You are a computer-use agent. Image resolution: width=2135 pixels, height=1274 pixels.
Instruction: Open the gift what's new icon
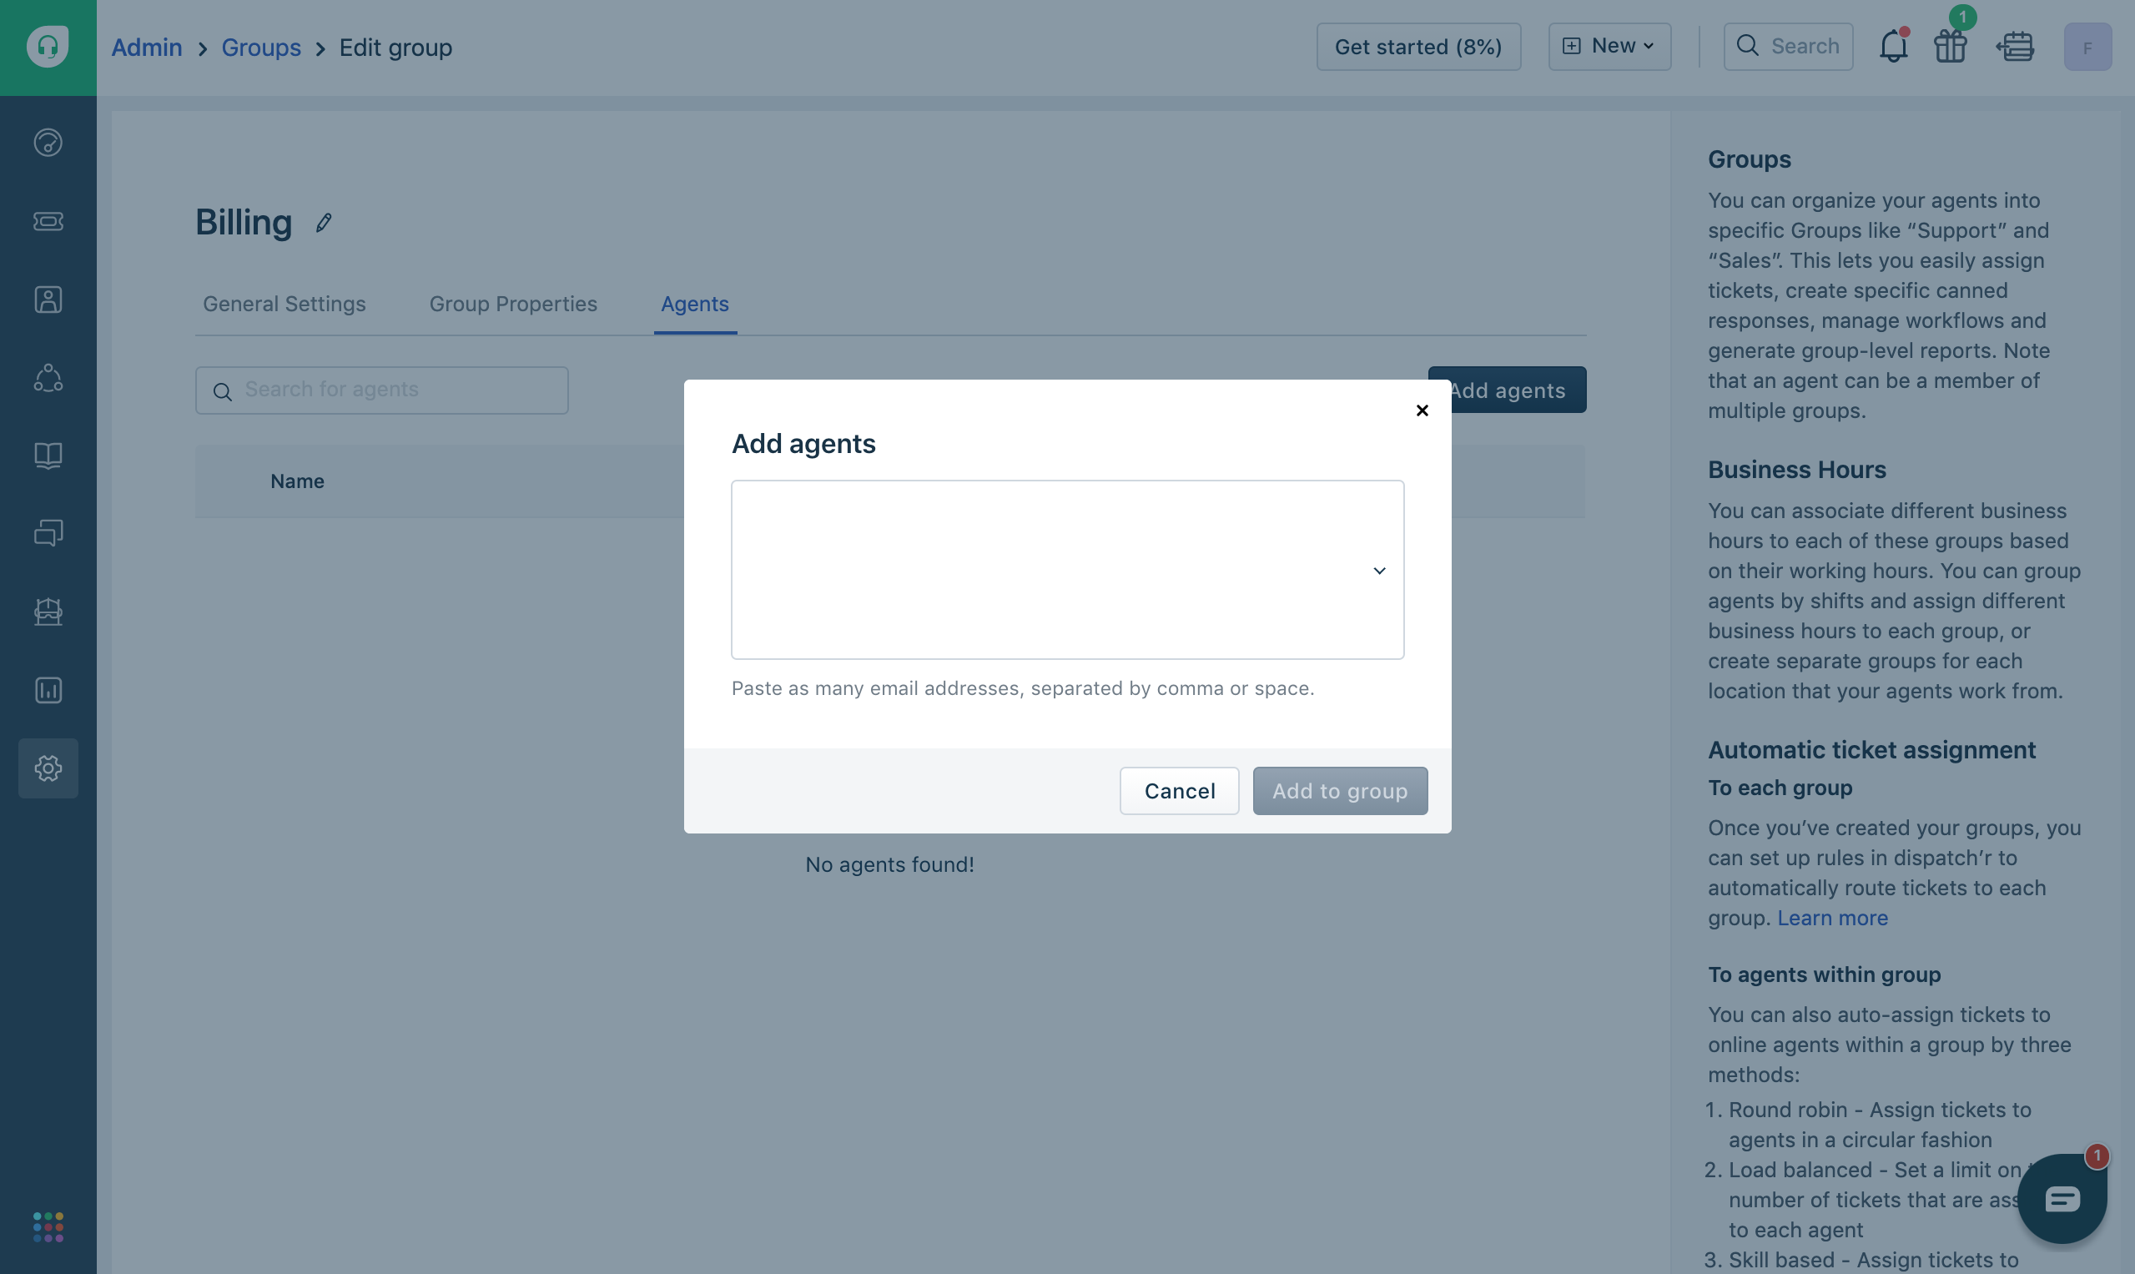tap(1950, 47)
